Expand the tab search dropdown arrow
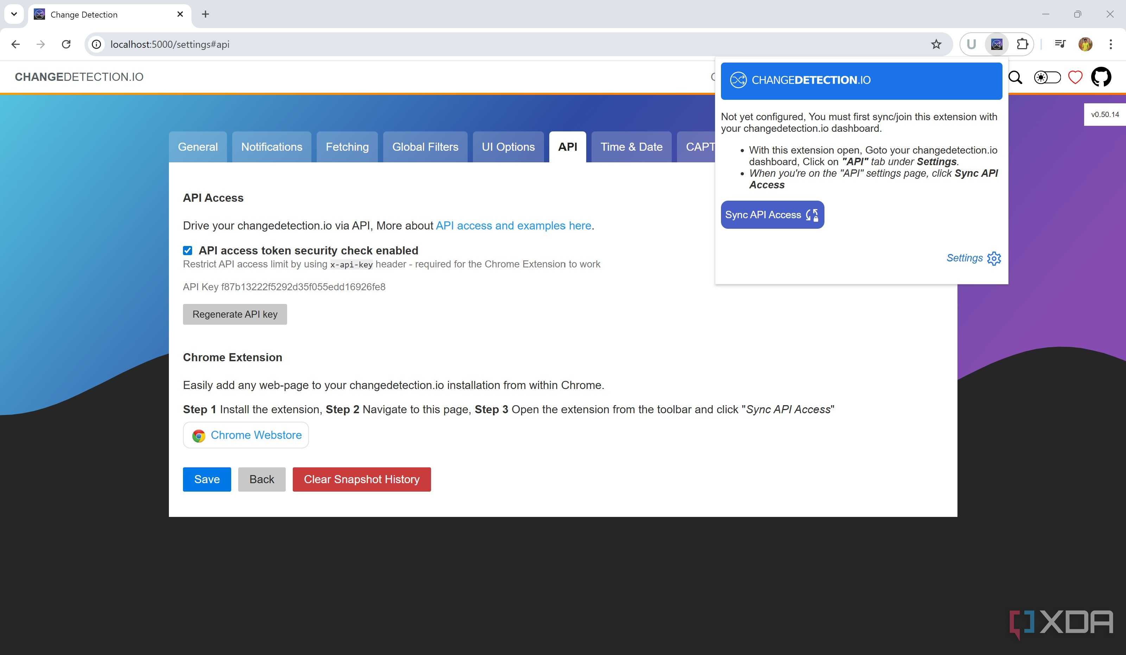This screenshot has width=1126, height=655. pos(14,14)
